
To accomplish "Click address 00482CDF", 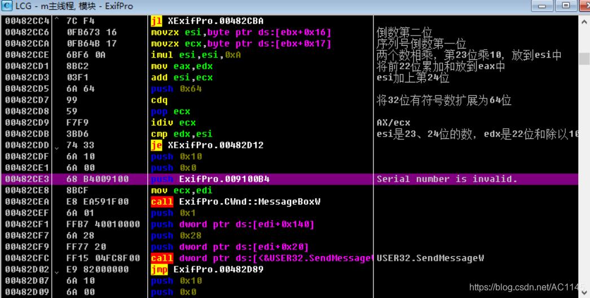I will (x=27, y=156).
